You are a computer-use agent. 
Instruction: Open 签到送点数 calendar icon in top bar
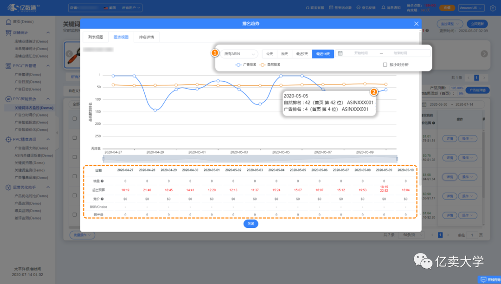tap(331, 8)
